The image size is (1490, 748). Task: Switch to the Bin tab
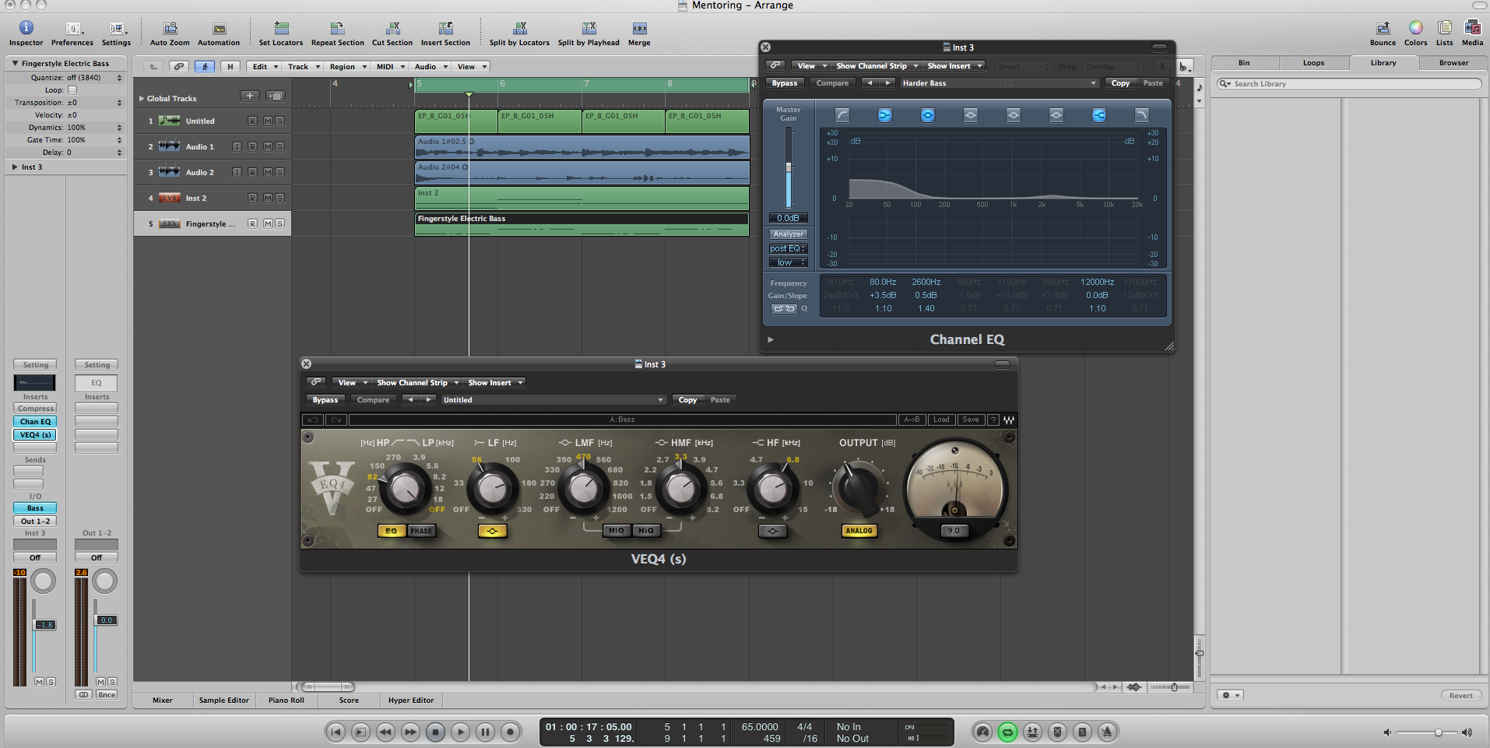[1244, 63]
